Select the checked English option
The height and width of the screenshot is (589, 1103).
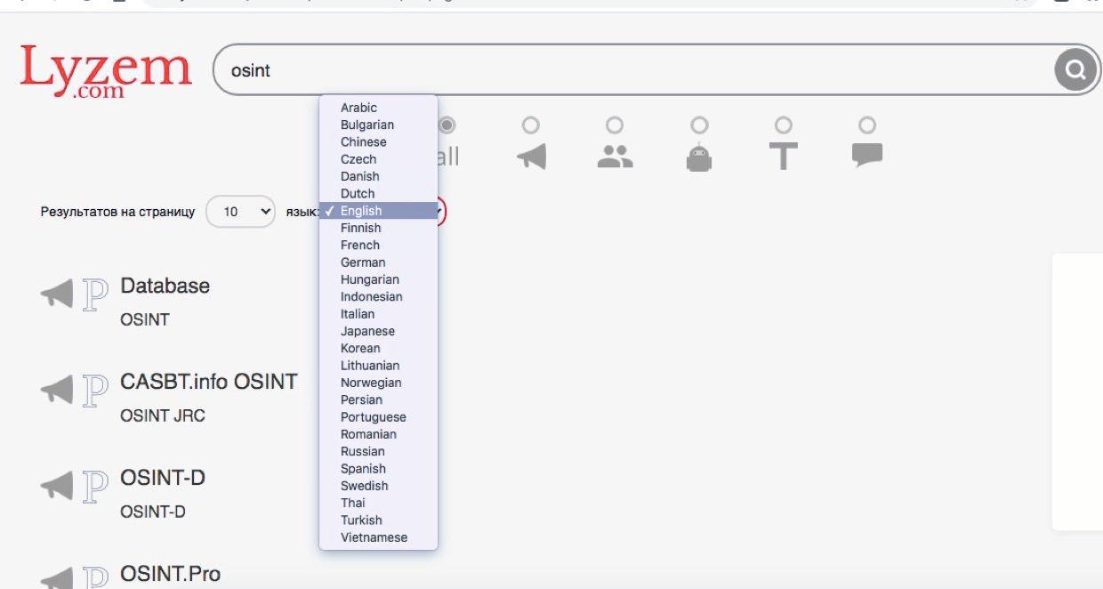coord(378,211)
